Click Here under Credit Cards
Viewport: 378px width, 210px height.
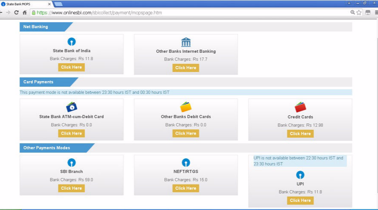point(300,133)
